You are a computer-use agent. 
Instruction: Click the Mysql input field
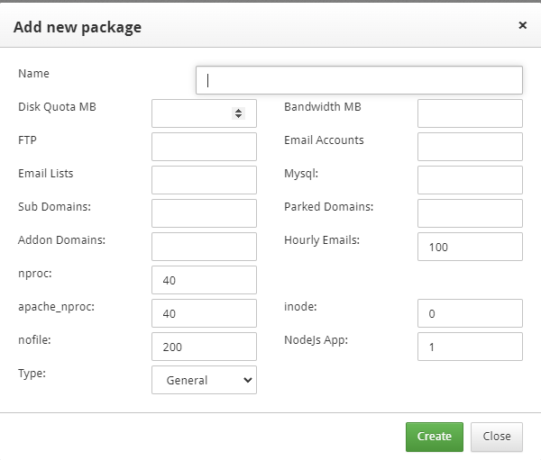coord(470,180)
